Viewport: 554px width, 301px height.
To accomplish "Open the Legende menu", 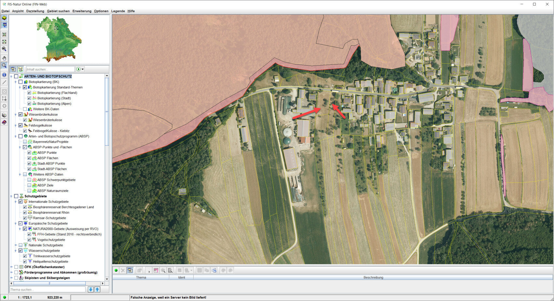I will click(118, 11).
